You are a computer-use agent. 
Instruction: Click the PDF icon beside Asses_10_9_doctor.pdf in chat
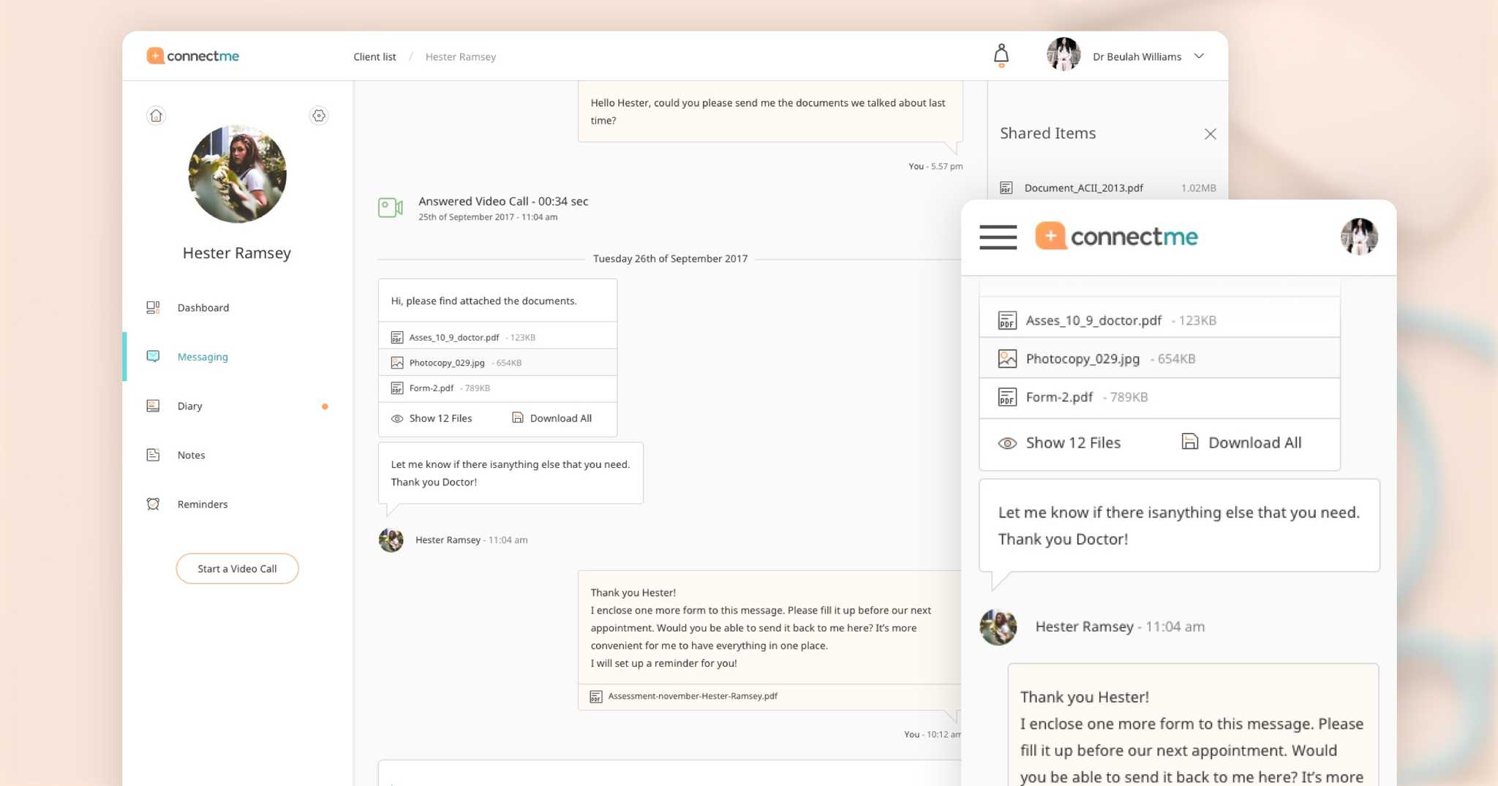(x=397, y=337)
